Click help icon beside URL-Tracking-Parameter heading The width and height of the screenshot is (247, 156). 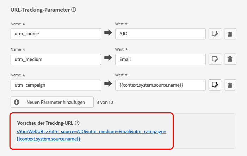click(x=74, y=10)
